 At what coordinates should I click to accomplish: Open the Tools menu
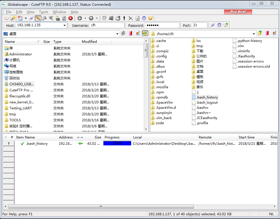44,12
